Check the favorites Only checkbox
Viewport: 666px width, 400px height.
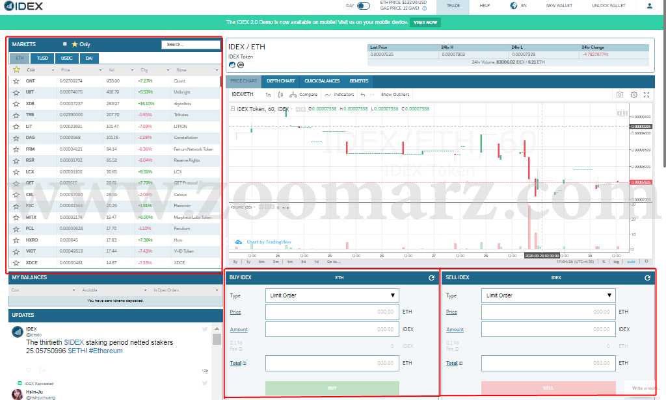click(x=65, y=44)
